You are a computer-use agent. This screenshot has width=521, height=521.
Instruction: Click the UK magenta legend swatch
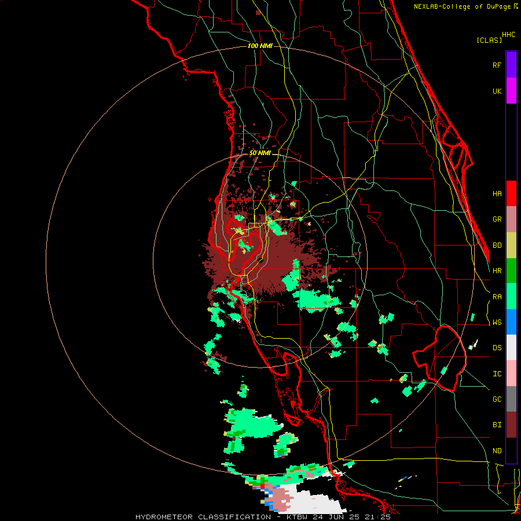[x=511, y=91]
